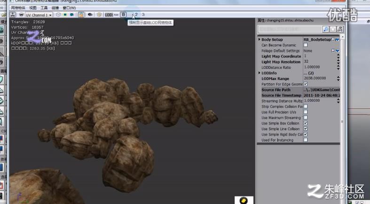The width and height of the screenshot is (370, 204).
Task: Click the properties search input field
Action: [290, 29]
